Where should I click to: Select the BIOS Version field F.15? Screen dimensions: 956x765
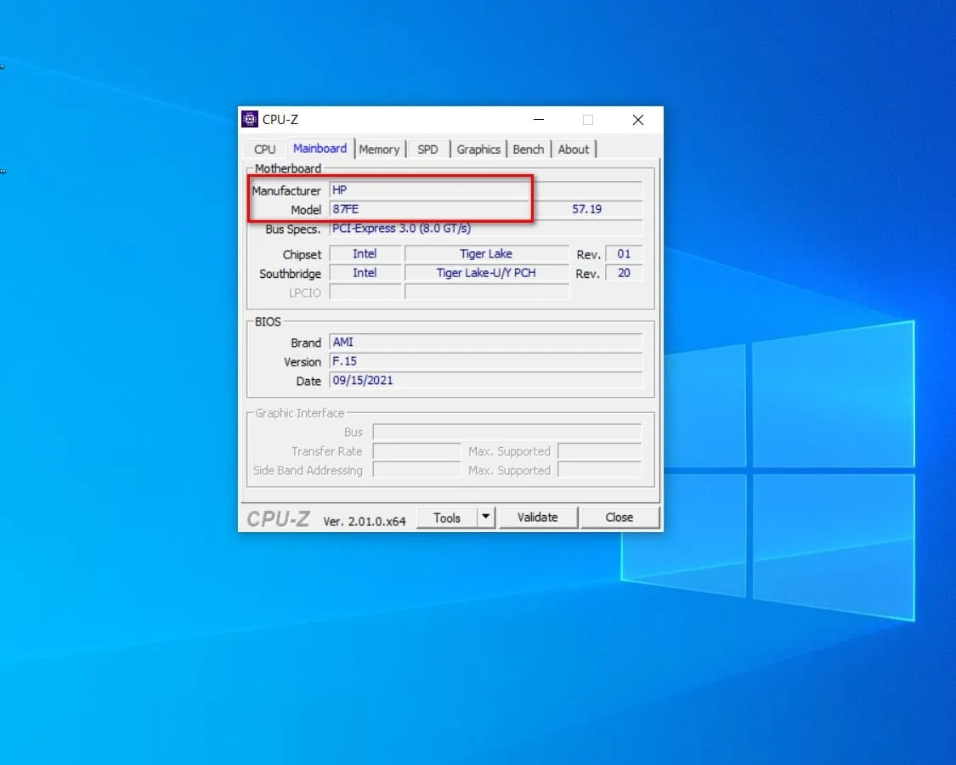pos(484,361)
